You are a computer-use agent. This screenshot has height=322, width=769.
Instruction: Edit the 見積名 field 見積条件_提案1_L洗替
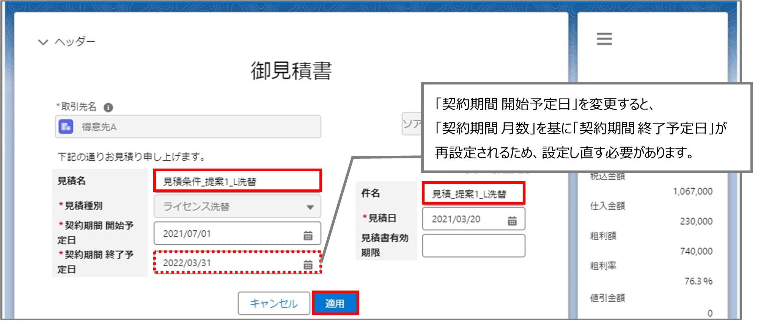click(x=237, y=181)
